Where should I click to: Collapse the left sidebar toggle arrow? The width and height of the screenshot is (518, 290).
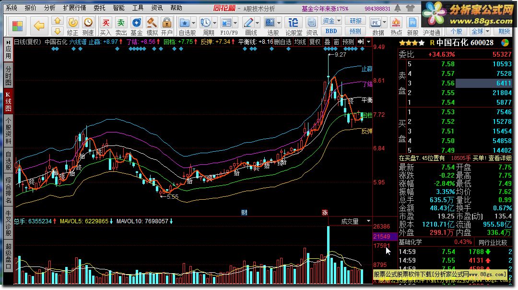pyautogui.click(x=8, y=42)
